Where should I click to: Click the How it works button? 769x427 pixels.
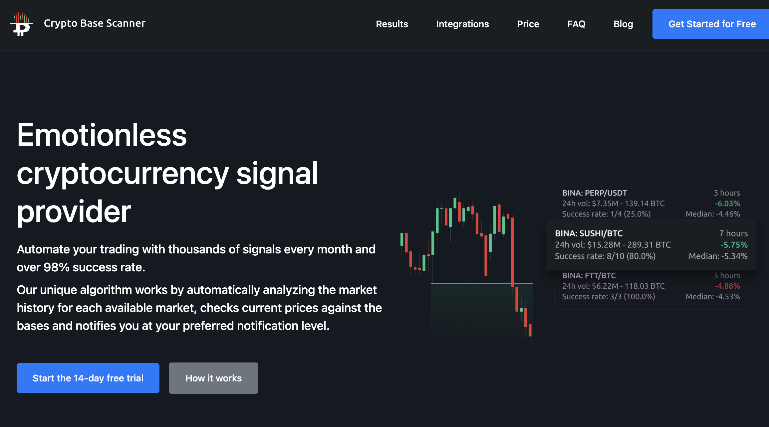(x=213, y=378)
